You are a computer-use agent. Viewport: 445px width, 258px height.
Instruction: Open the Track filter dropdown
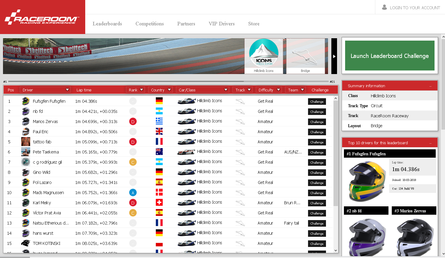pyautogui.click(x=243, y=90)
